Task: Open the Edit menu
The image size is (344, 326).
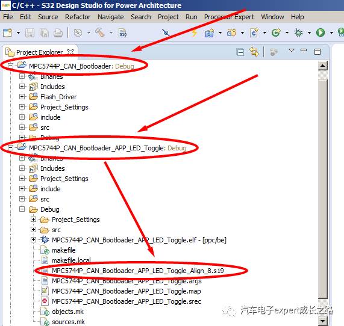Action: coord(25,17)
